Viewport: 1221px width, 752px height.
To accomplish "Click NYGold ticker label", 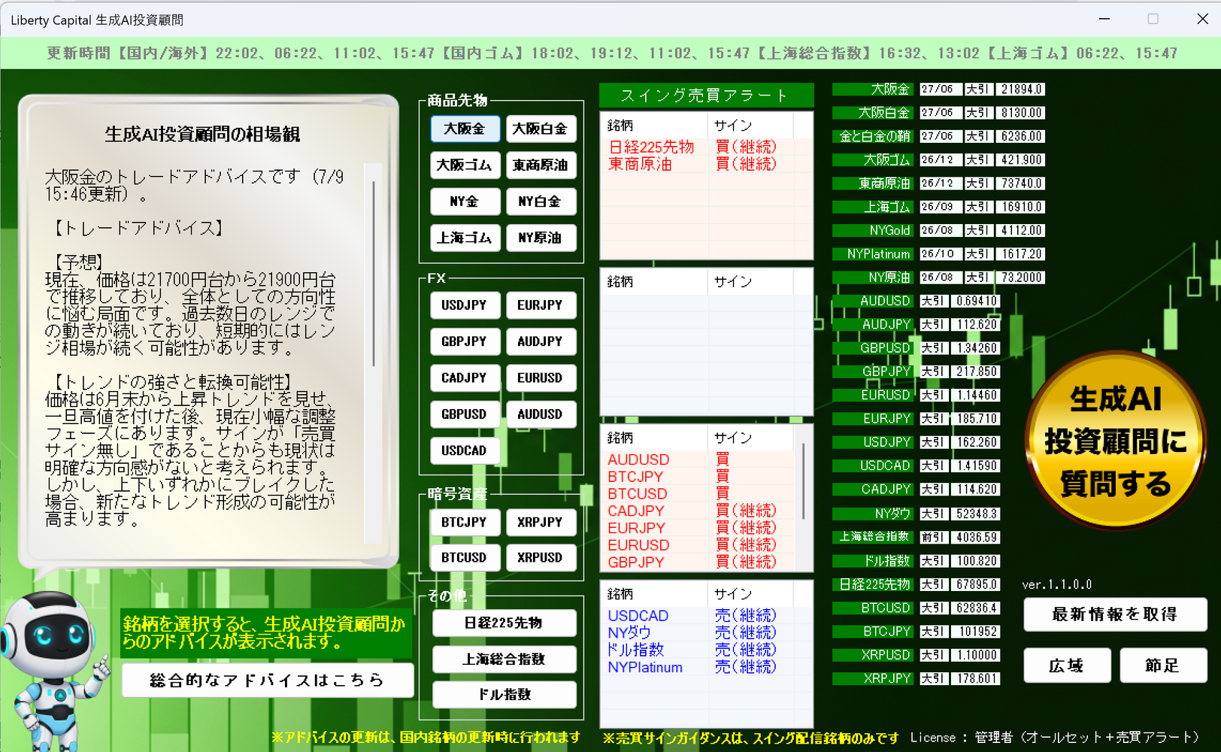I will 873,230.
